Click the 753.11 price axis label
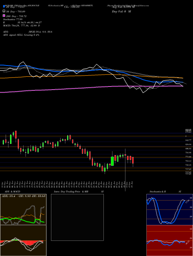The width and height of the screenshot is (193, 256). pyautogui.click(x=188, y=161)
